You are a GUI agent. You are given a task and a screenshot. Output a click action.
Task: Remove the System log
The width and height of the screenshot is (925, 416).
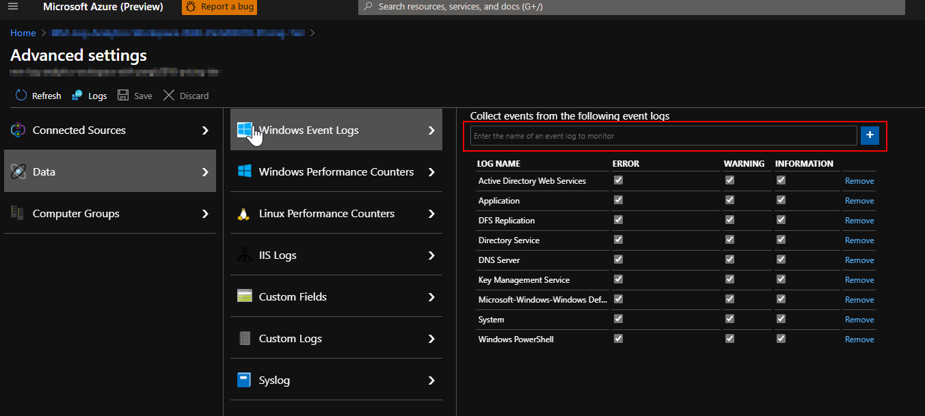pos(859,320)
